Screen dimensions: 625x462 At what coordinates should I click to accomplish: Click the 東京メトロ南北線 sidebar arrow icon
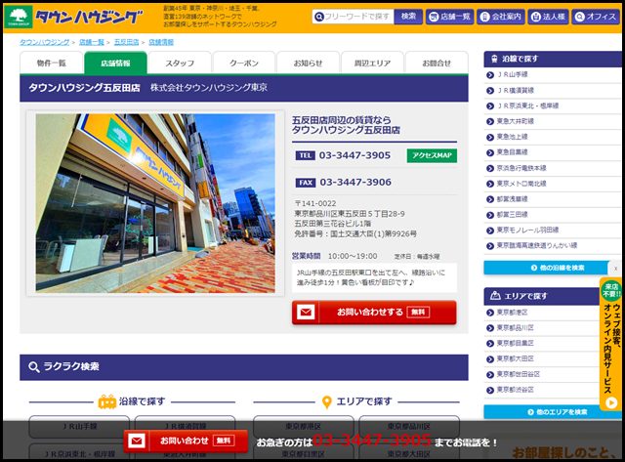pyautogui.click(x=490, y=184)
